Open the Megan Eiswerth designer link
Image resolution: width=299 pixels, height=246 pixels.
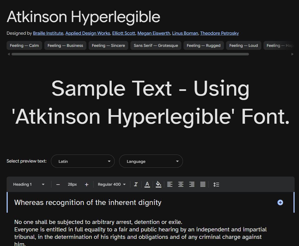pyautogui.click(x=154, y=33)
